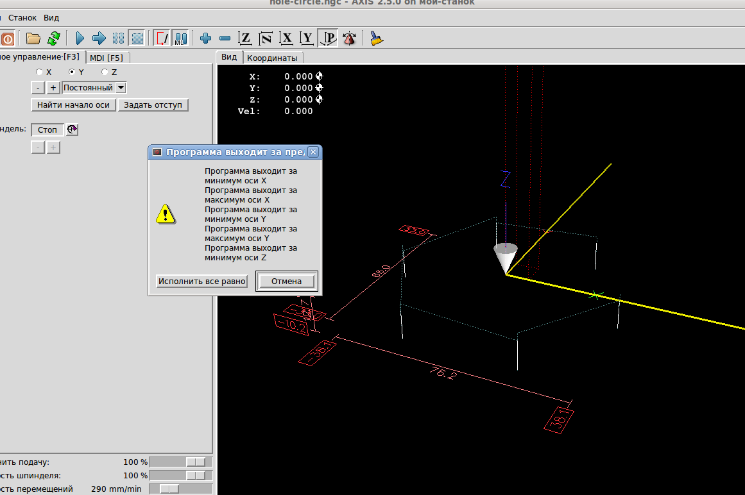Click the step-forward arrow icon
This screenshot has width=745, height=495.
99,38
